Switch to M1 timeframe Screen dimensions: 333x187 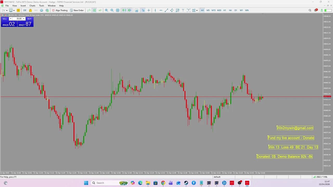click(202, 10)
